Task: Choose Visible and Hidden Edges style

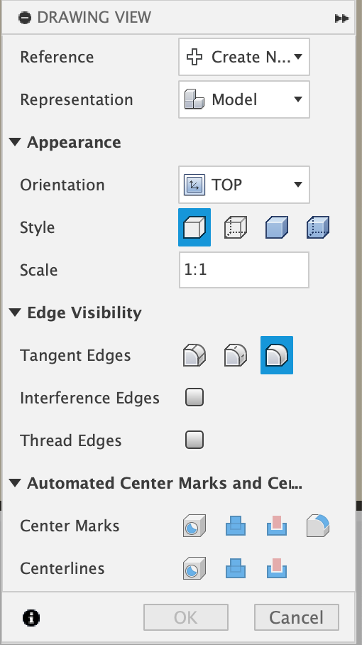Action: pyautogui.click(x=236, y=227)
